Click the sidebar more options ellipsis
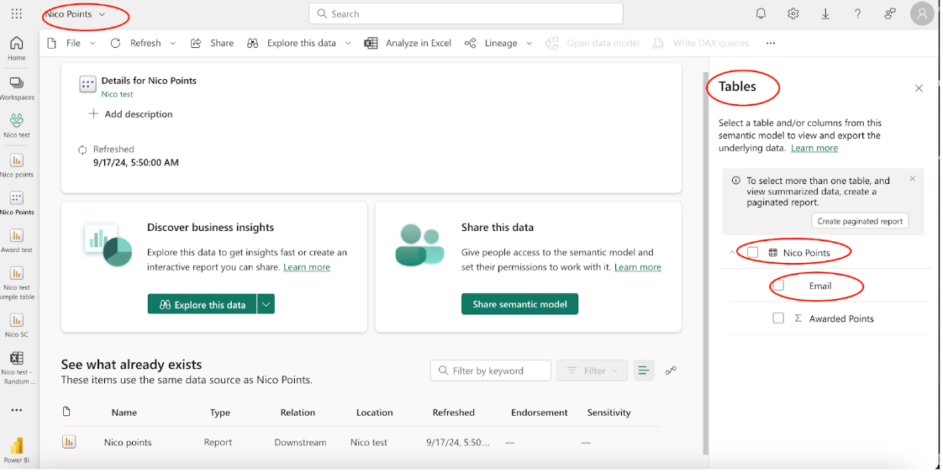943x473 pixels. [x=17, y=410]
